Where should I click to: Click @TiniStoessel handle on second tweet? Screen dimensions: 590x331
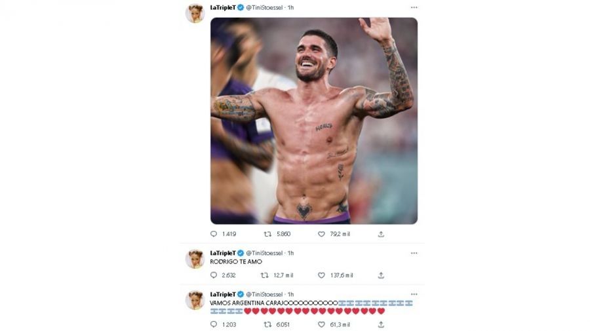coord(265,253)
